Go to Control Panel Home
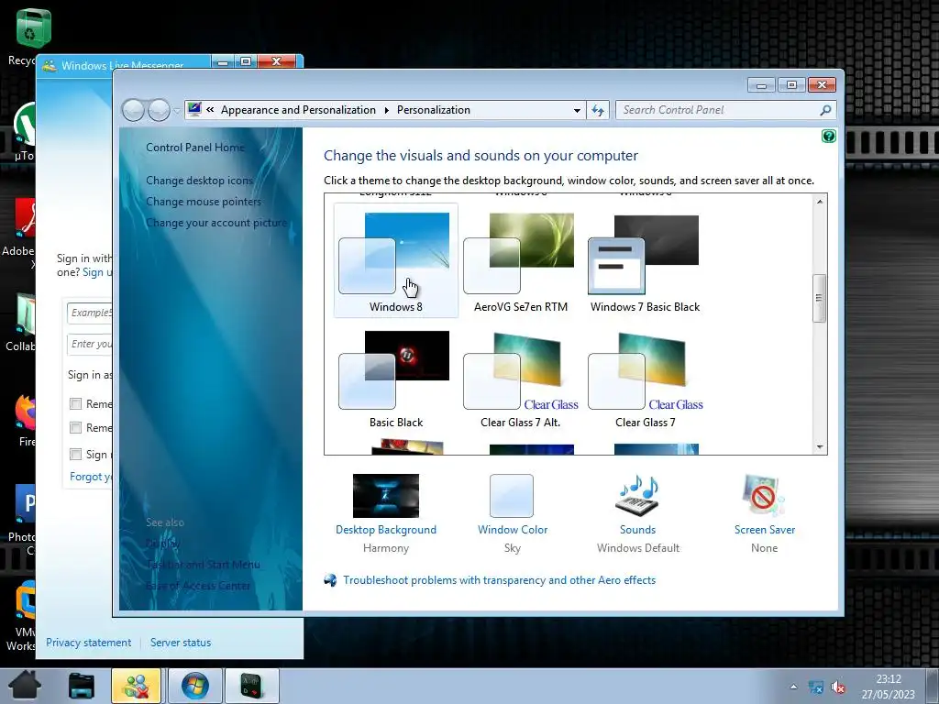The image size is (939, 704). (x=195, y=148)
